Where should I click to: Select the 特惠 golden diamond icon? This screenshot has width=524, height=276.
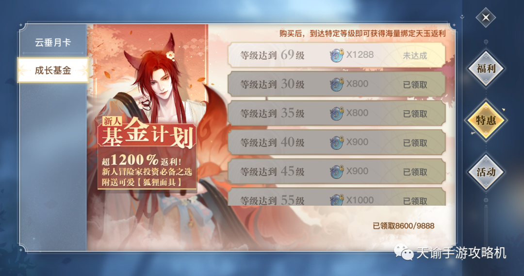point(486,120)
